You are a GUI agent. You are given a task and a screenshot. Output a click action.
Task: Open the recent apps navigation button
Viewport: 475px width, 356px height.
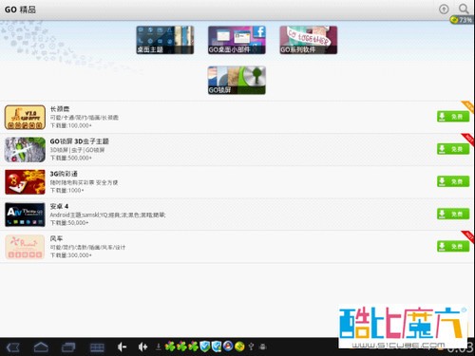68,347
